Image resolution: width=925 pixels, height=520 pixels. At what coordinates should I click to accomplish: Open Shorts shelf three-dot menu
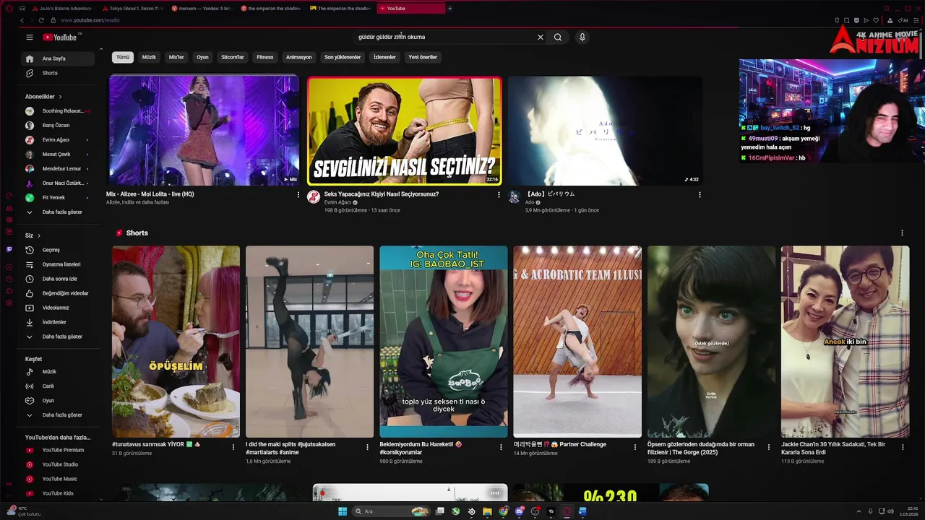(902, 233)
